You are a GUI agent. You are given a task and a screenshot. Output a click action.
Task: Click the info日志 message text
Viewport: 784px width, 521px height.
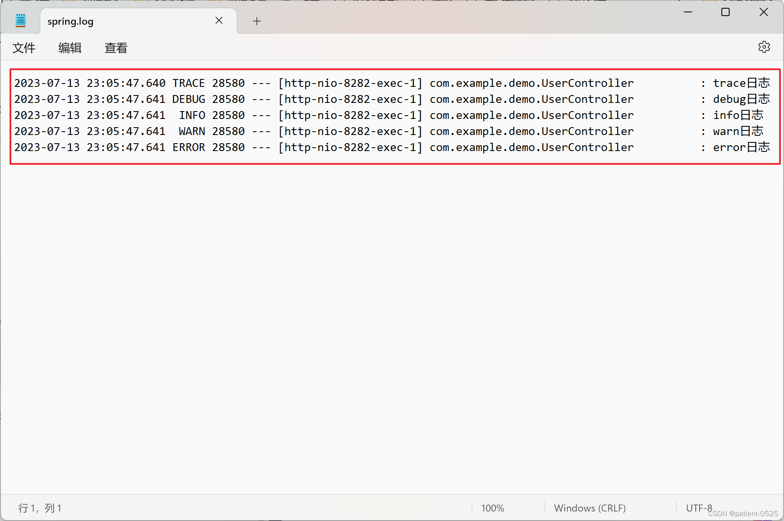[x=738, y=115]
